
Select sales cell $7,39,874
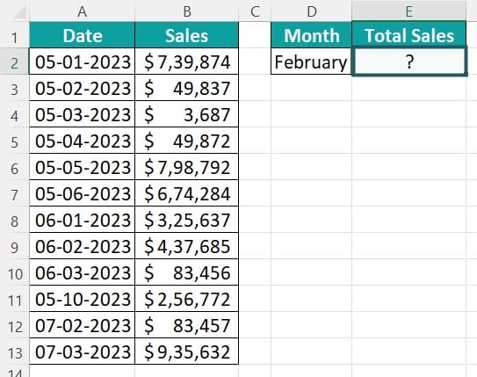click(187, 62)
